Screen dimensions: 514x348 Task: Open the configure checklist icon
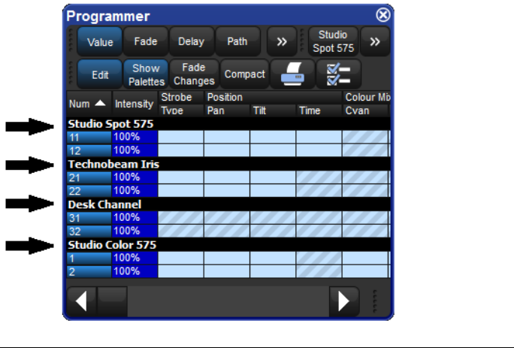pos(338,74)
